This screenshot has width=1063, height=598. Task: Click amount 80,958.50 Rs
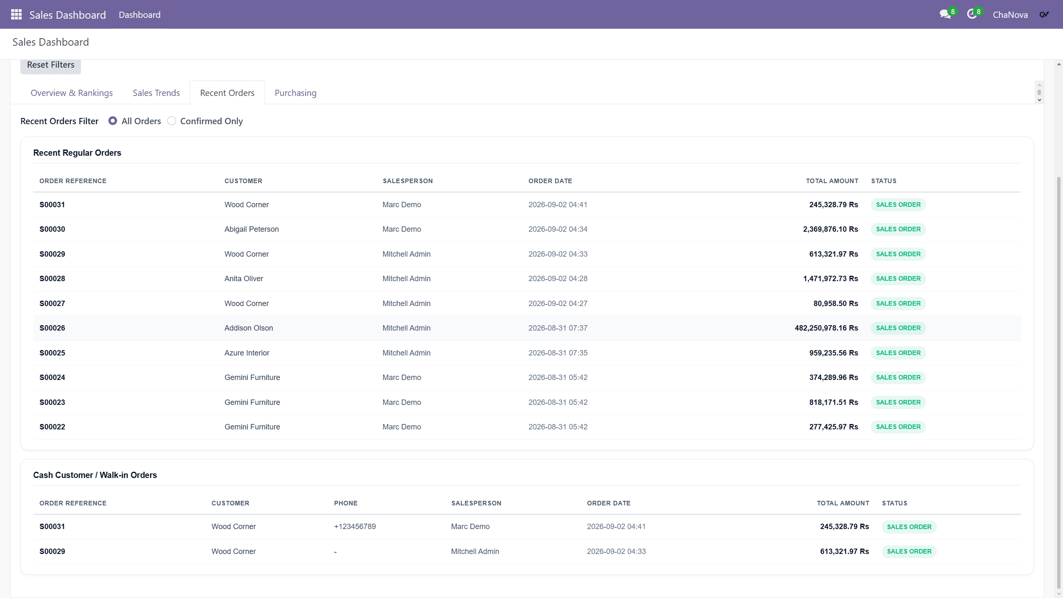pos(835,304)
